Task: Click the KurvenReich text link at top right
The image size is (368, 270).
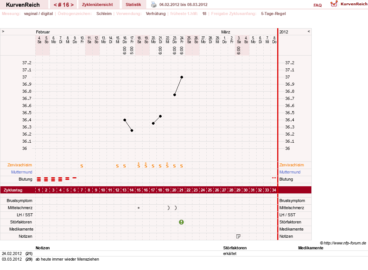Action: 354,4
